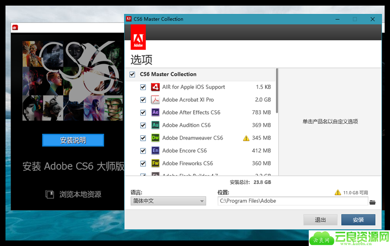Toggle the CS6 Master Collection checkbox
Viewport: 390px width, 246px height.
132,74
